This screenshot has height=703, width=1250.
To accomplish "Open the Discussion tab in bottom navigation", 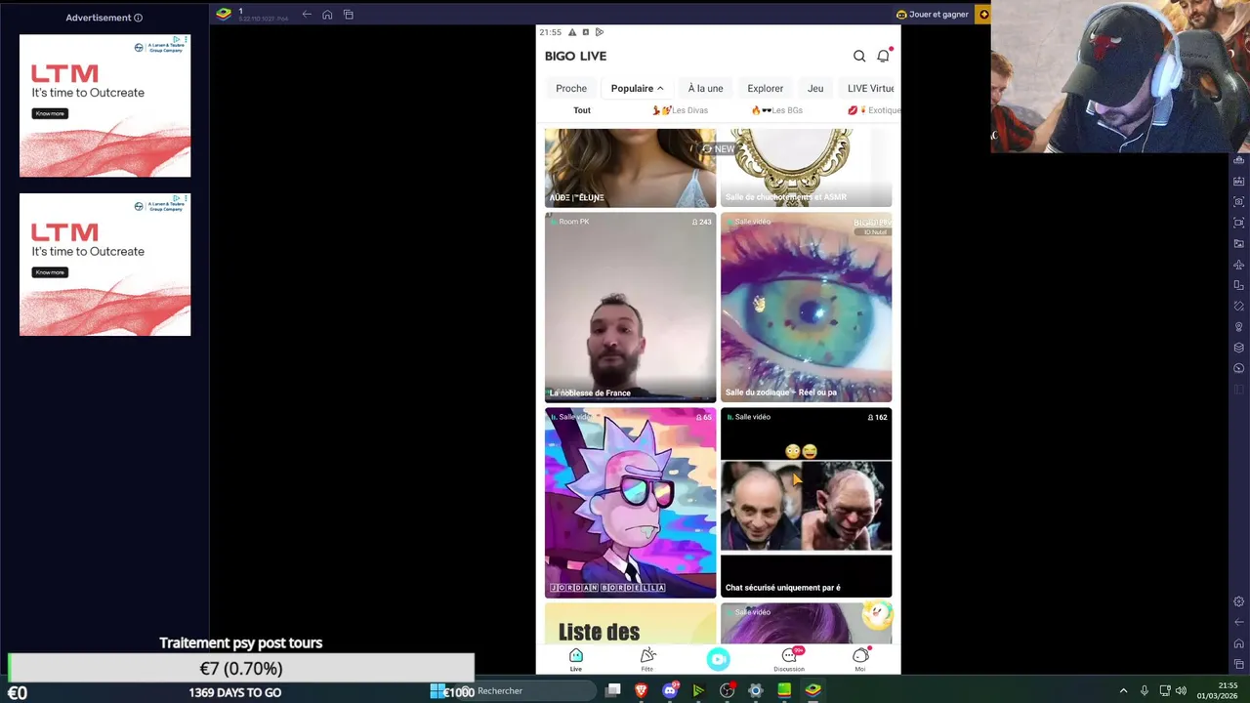I will point(789,660).
